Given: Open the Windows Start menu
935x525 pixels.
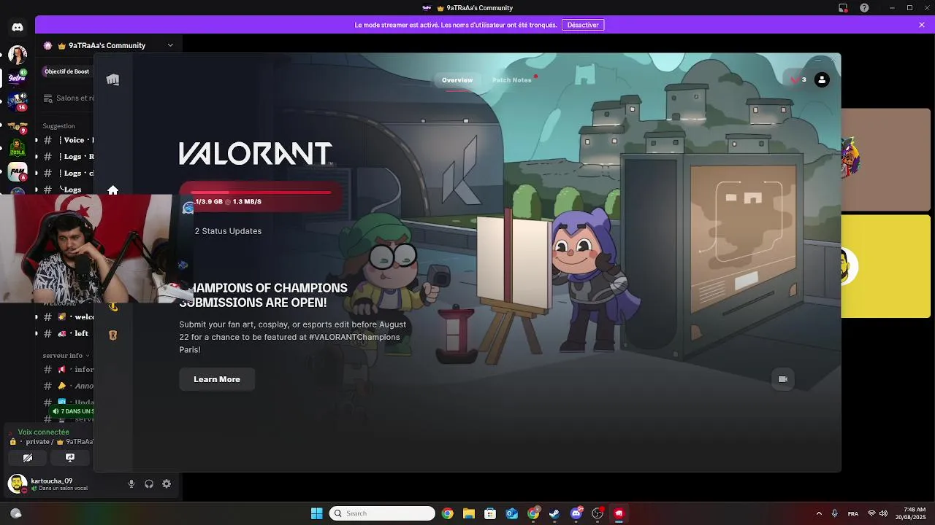Looking at the screenshot, I should pyautogui.click(x=317, y=513).
